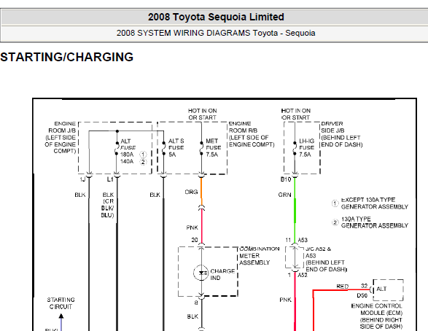Viewport: 428px width, 331px height.
Task: Click "HOT IN ON OR START" above LH-IG fuse
Action: (x=295, y=114)
